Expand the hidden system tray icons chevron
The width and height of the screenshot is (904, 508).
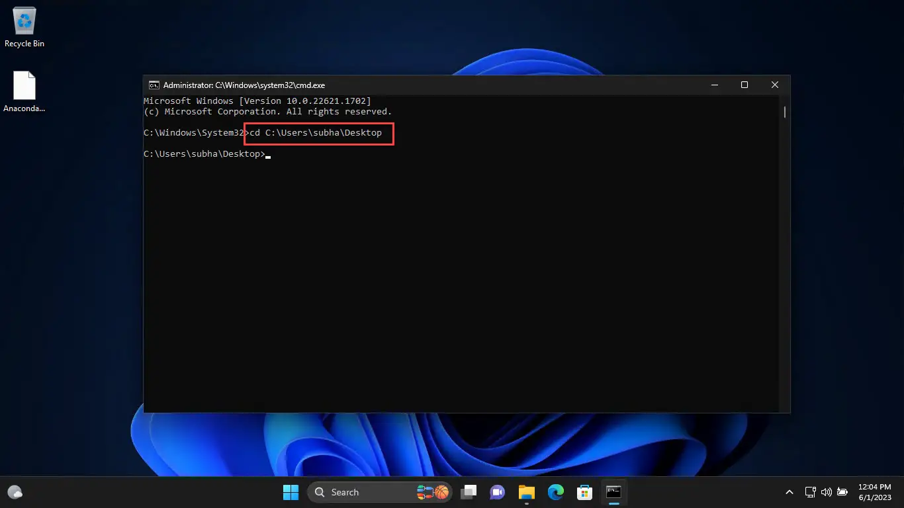coord(789,492)
